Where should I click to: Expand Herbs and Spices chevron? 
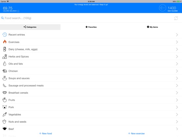(177, 57)
